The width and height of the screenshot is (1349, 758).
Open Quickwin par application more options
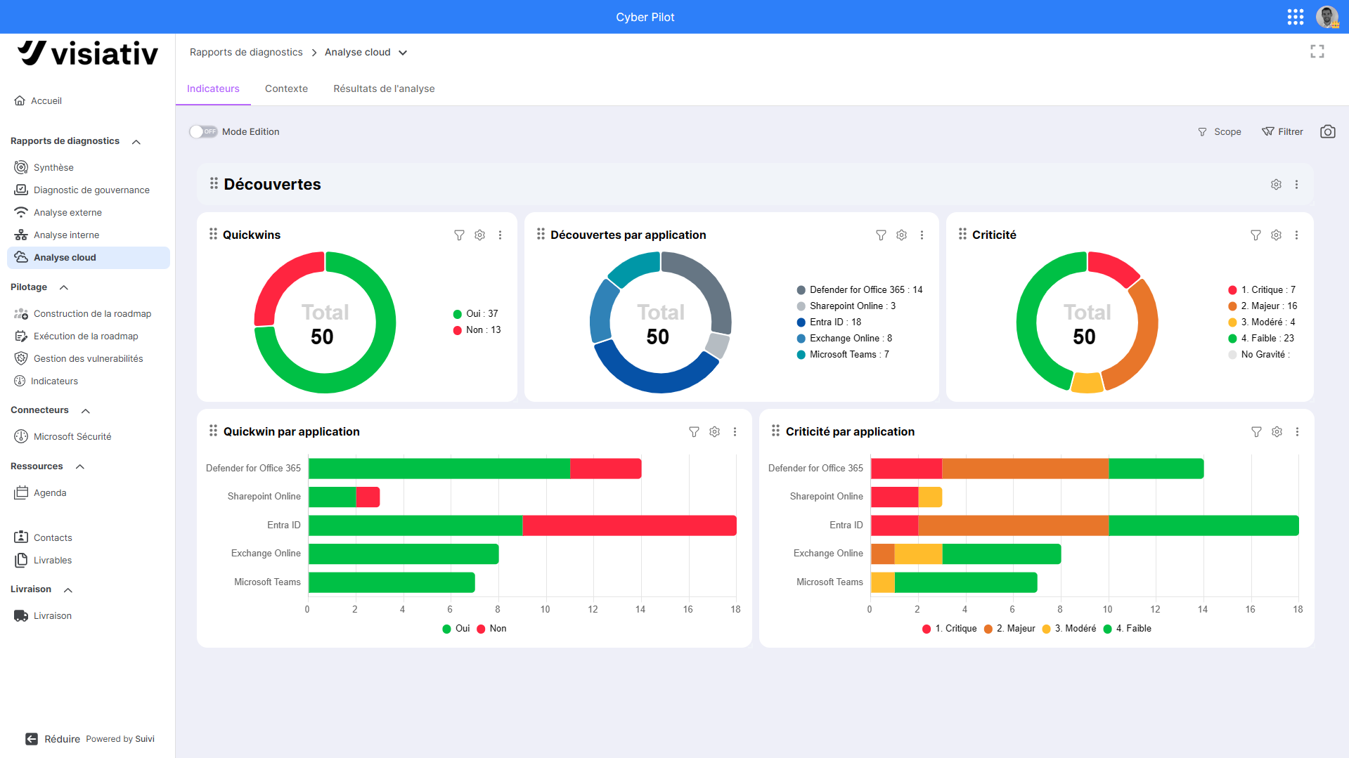click(735, 432)
